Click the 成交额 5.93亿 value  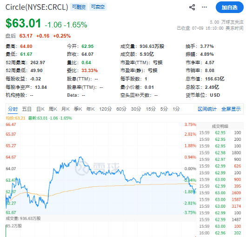tap(146, 54)
